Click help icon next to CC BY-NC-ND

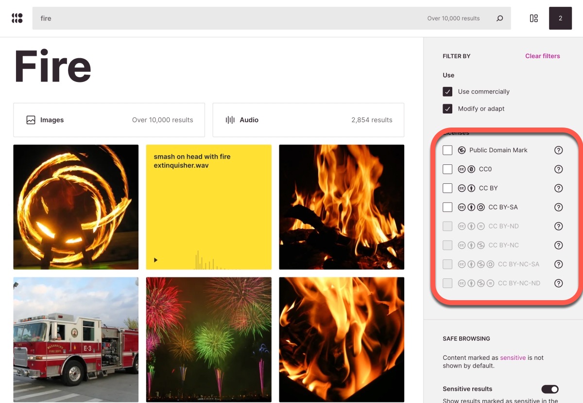[559, 283]
